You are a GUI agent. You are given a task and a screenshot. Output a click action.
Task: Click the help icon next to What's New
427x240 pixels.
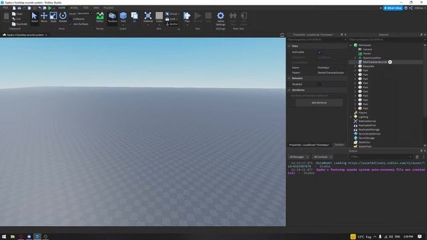[406, 8]
